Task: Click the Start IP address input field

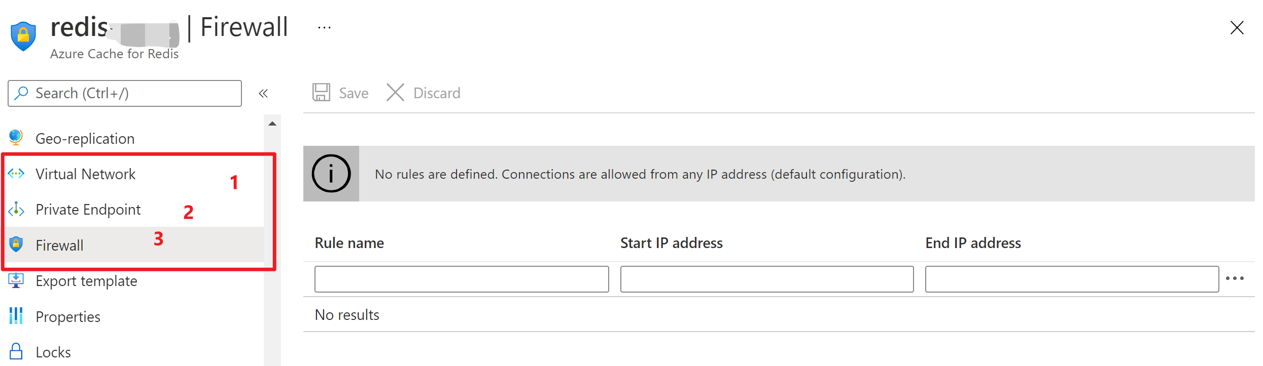Action: [766, 279]
